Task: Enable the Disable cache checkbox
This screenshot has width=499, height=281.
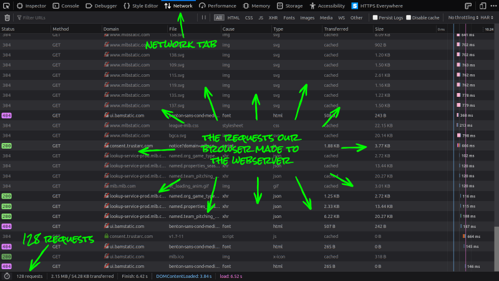Action: (409, 17)
